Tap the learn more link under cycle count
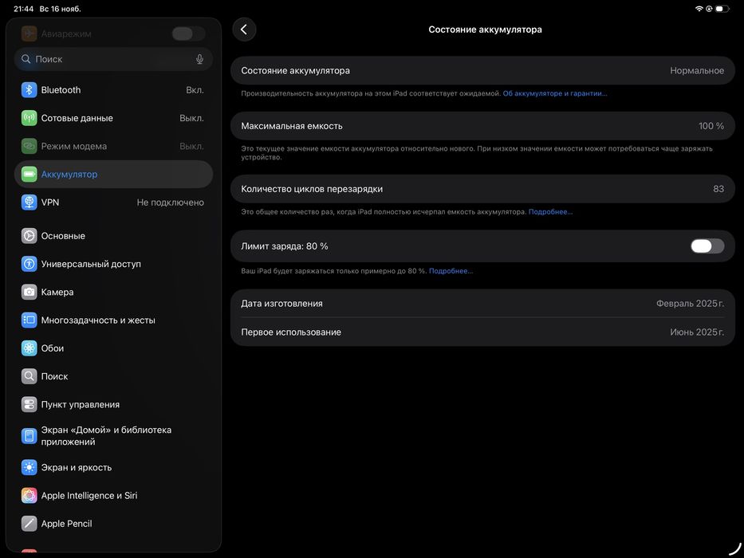The image size is (744, 558). point(550,212)
